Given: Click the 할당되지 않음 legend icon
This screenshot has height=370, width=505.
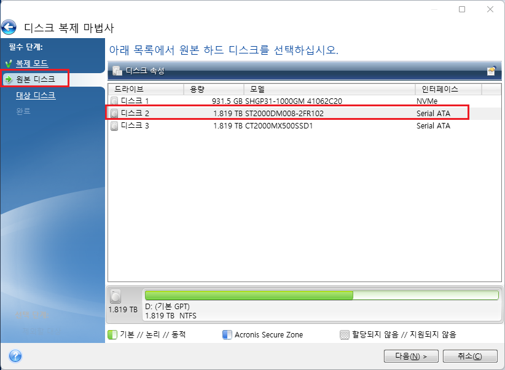Looking at the screenshot, I should [x=344, y=334].
